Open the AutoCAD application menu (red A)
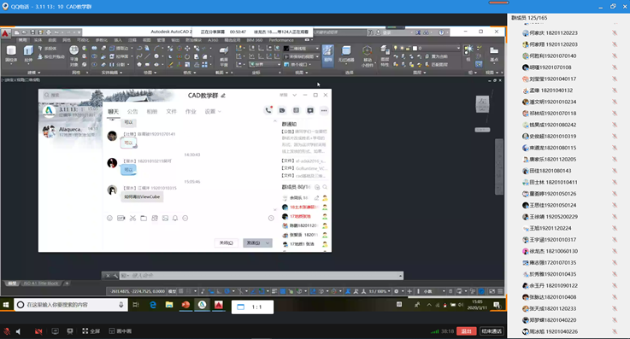630x339 pixels. [x=6, y=33]
